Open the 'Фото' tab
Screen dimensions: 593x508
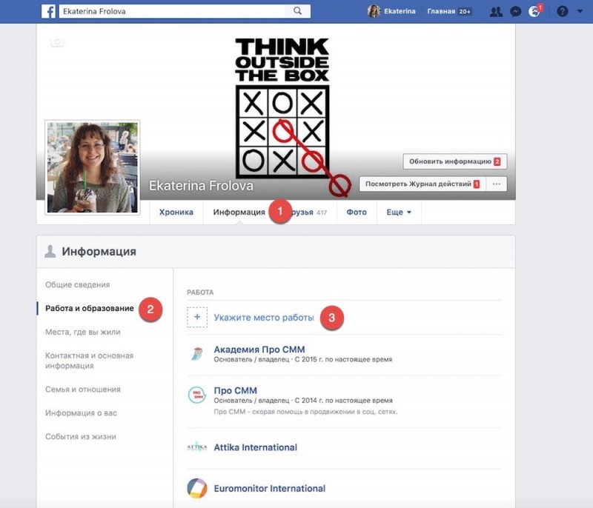pos(357,212)
